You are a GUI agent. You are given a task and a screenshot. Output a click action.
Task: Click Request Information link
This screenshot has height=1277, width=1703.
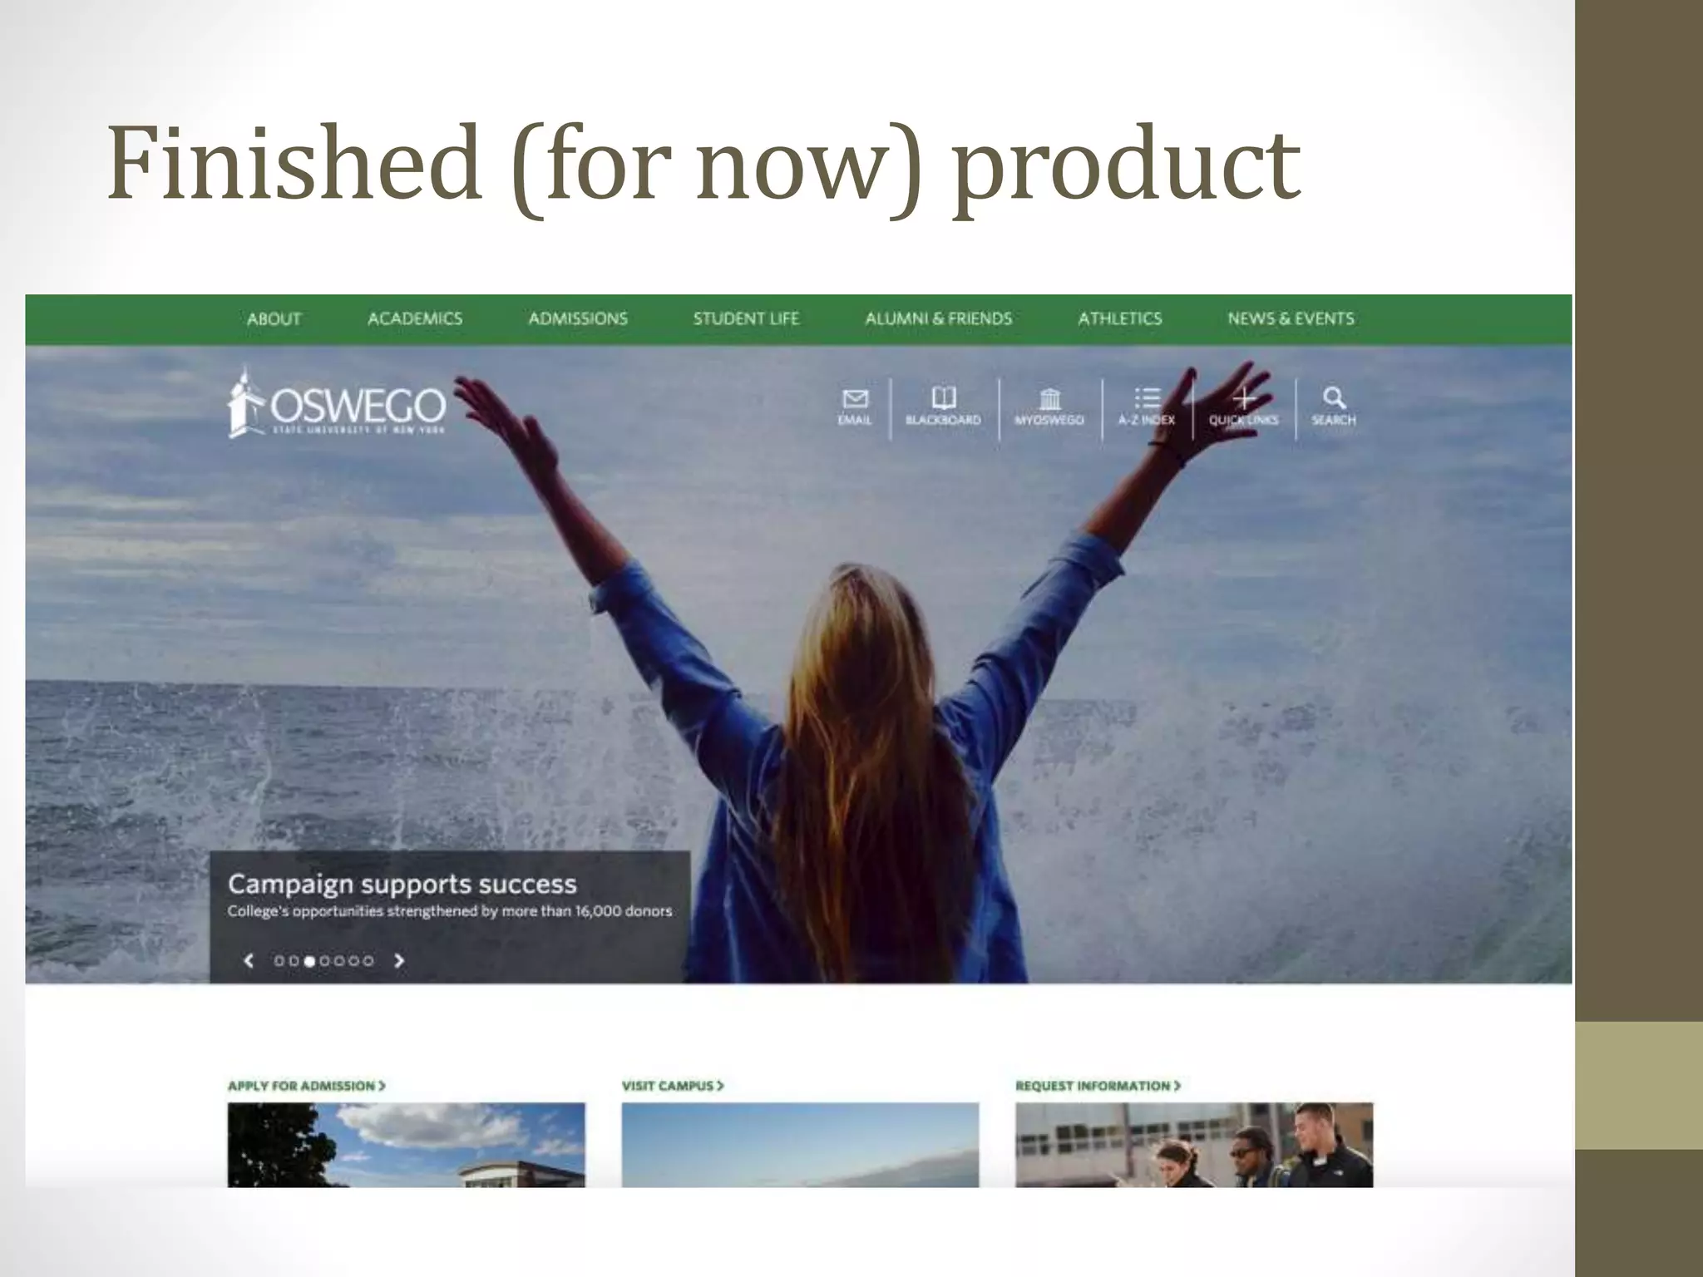[x=1098, y=1086]
